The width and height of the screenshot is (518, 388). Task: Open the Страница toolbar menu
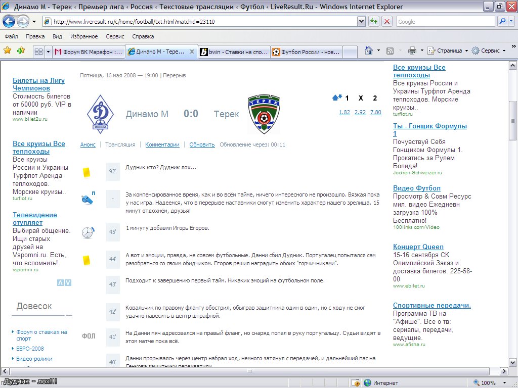point(448,51)
